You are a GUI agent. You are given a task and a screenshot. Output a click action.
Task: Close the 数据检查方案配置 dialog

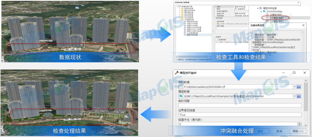click(298, 3)
